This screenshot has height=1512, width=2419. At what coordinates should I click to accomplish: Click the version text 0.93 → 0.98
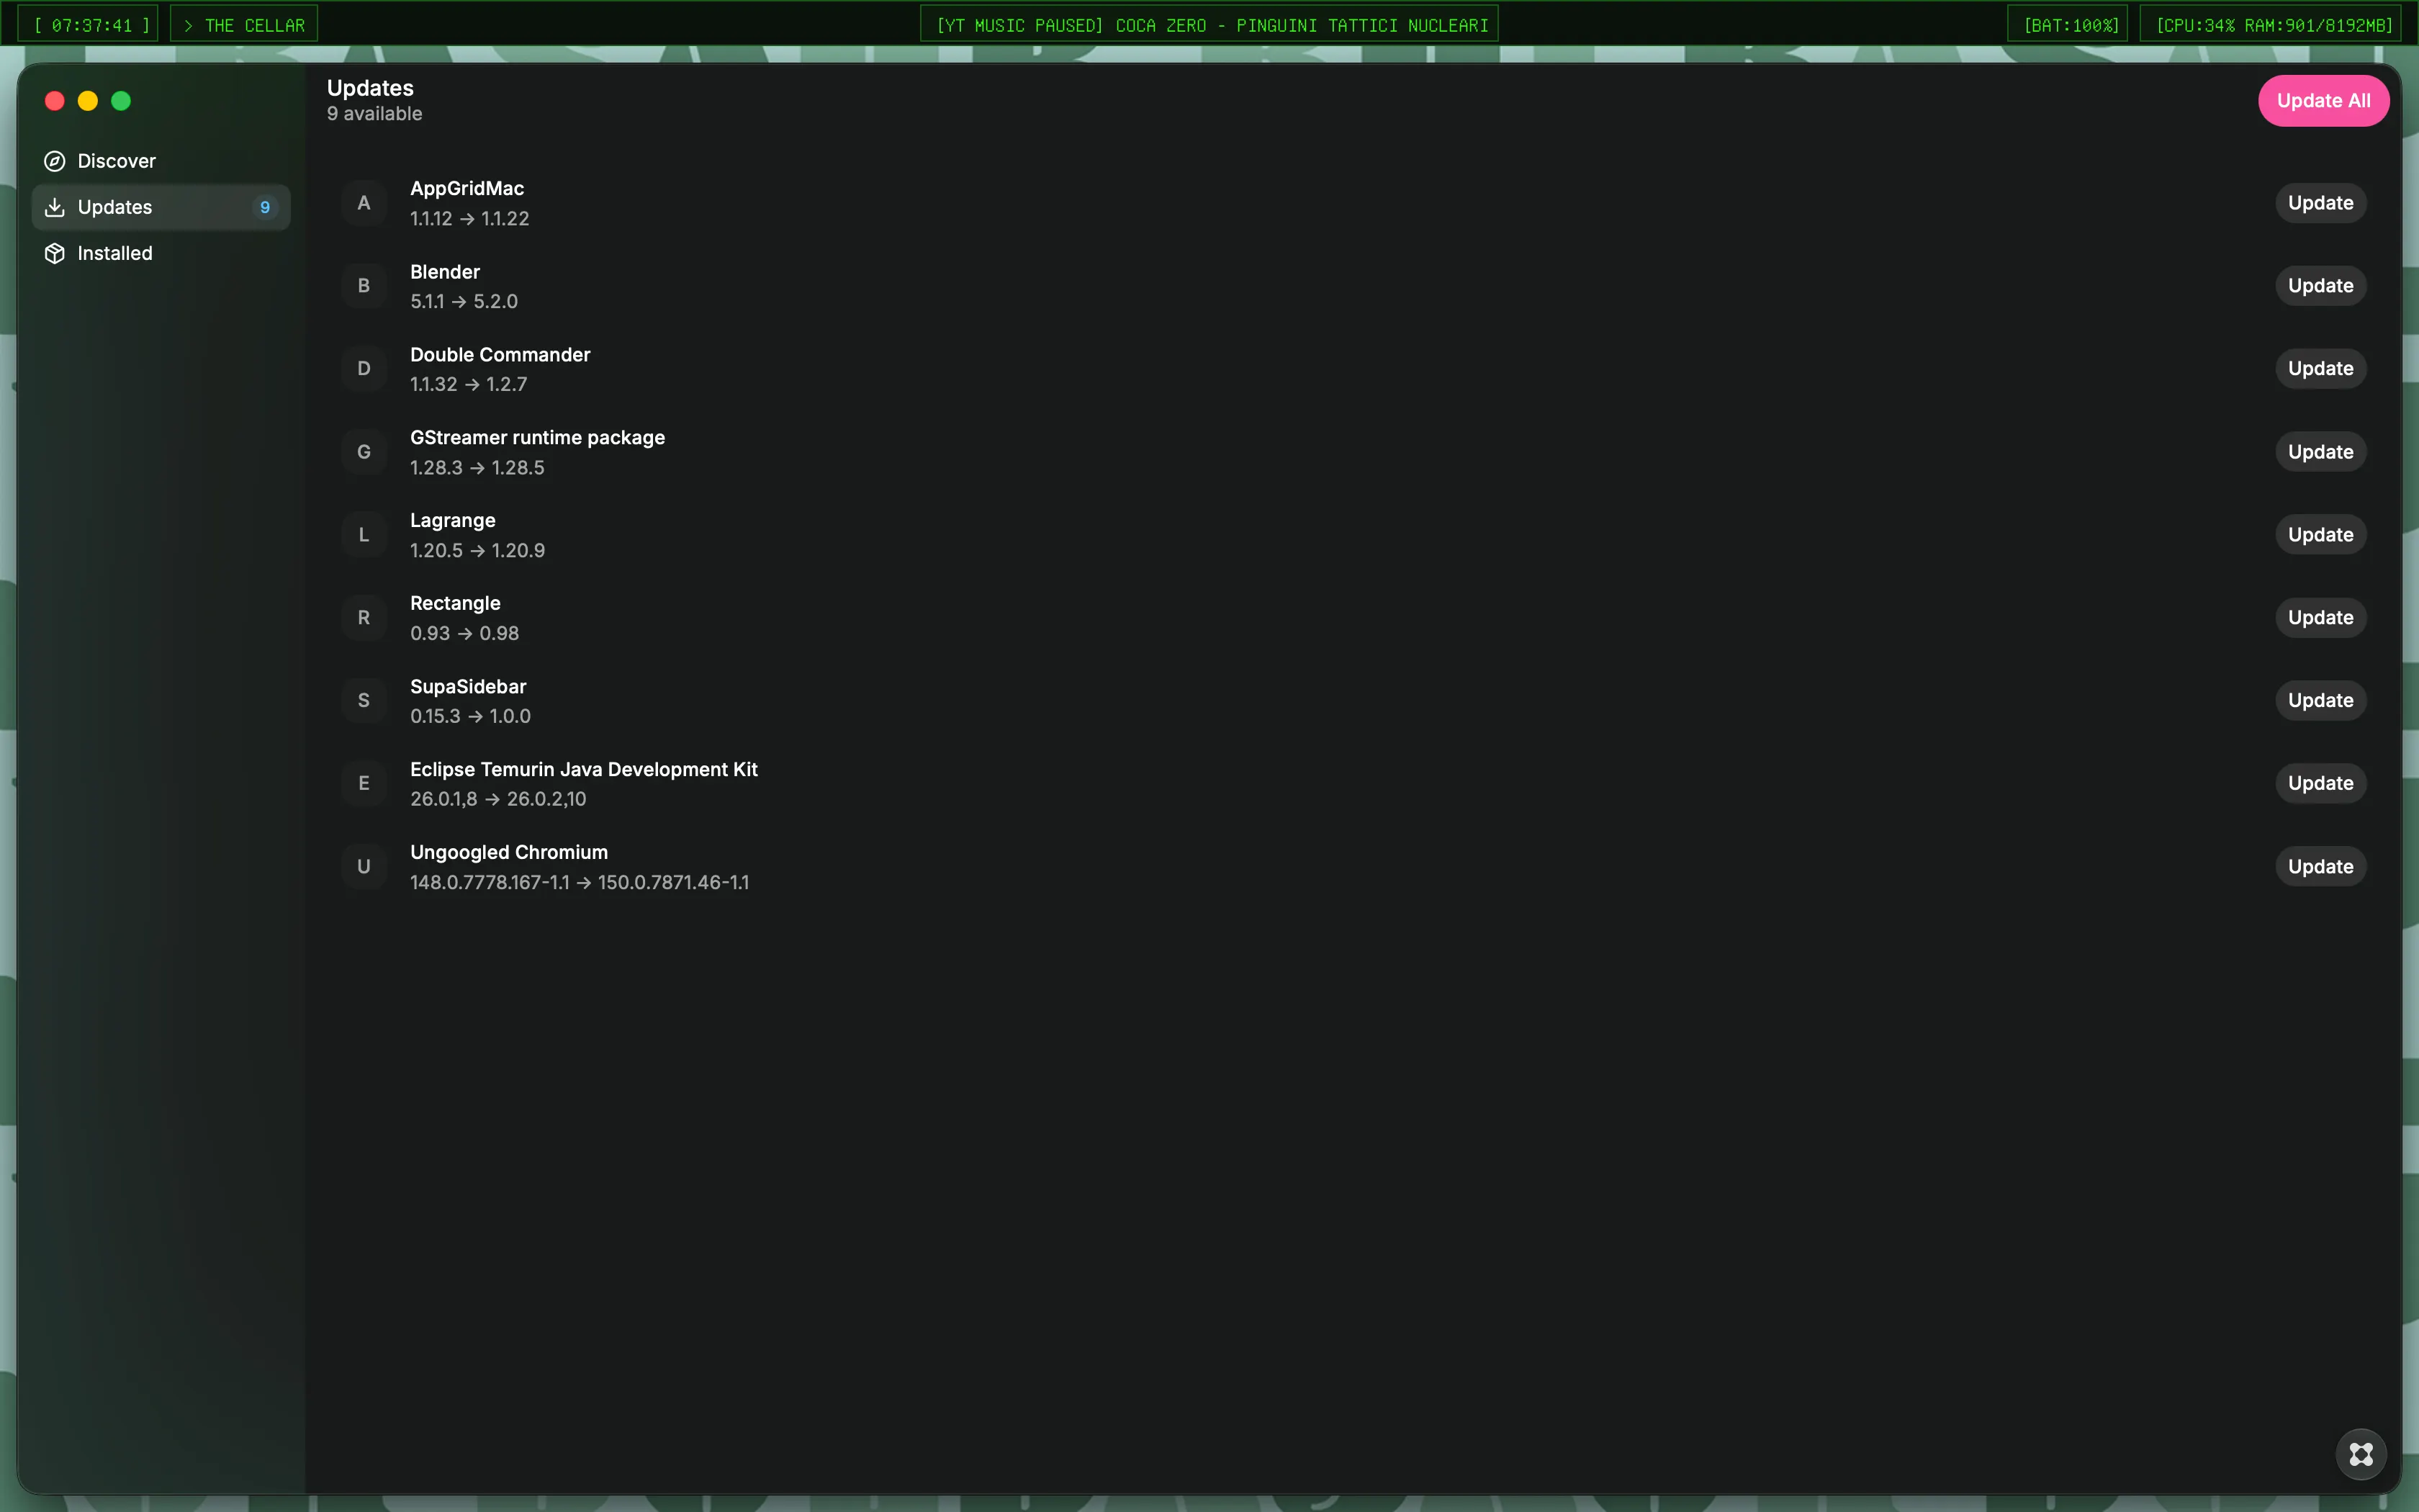click(x=465, y=633)
